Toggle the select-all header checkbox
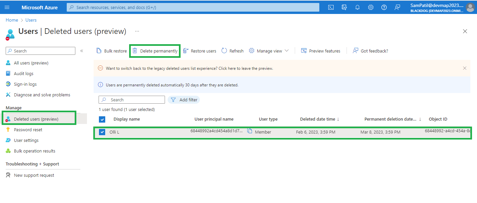 [x=102, y=119]
